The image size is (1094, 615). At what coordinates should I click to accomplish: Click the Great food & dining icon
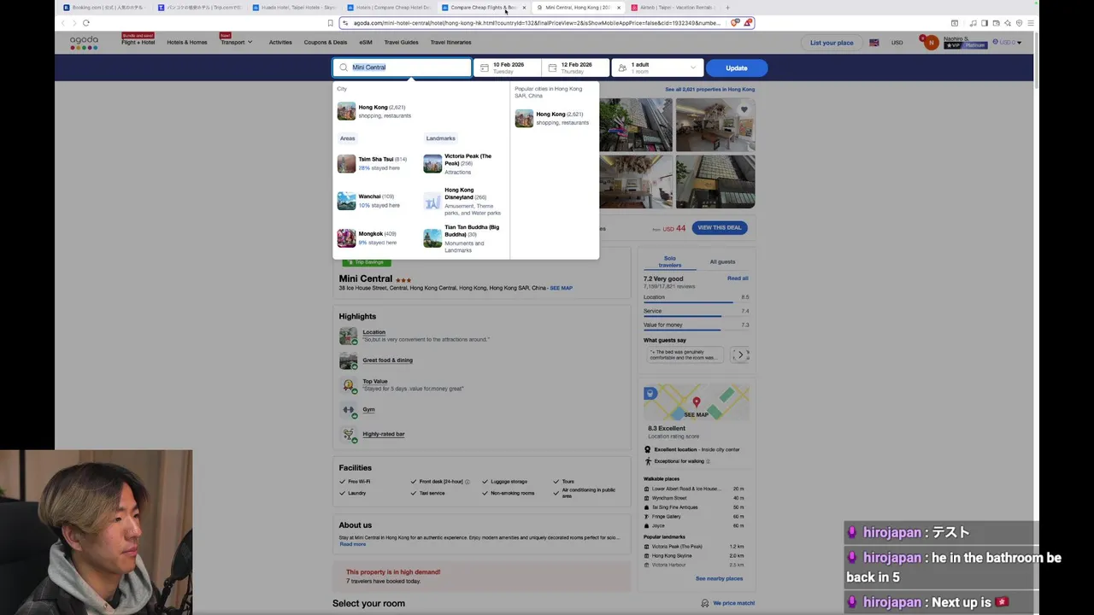348,360
